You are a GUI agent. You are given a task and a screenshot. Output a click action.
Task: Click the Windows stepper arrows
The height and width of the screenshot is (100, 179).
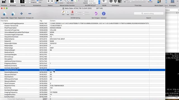(15, 1)
